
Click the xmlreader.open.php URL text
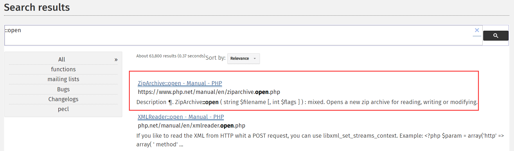(191, 126)
